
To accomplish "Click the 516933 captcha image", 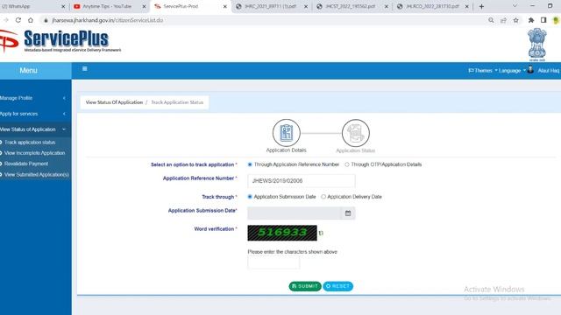I will click(x=282, y=233).
